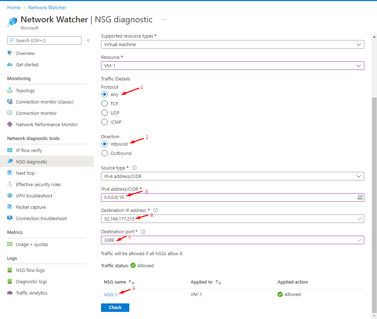
Task: Click the Destination port info icon
Action: [143, 232]
